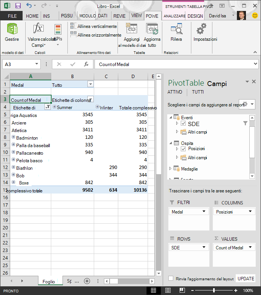Expand the Biathlon row
The height and width of the screenshot is (295, 261).
[x=13, y=167]
